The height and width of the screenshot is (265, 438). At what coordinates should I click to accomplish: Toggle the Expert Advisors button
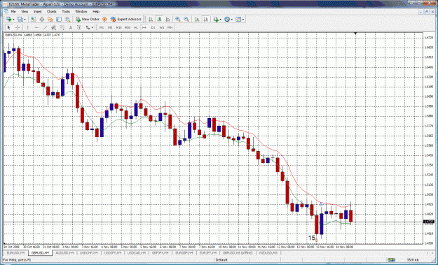[x=126, y=19]
